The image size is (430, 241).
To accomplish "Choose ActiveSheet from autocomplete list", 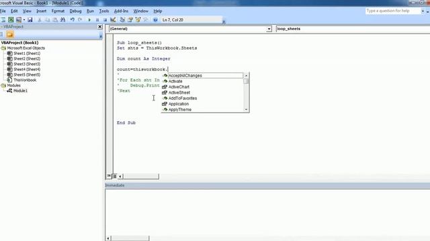I will [202, 92].
